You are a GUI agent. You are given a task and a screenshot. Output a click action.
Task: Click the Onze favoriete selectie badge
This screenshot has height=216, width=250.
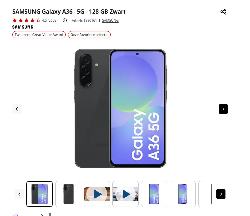[x=89, y=35]
